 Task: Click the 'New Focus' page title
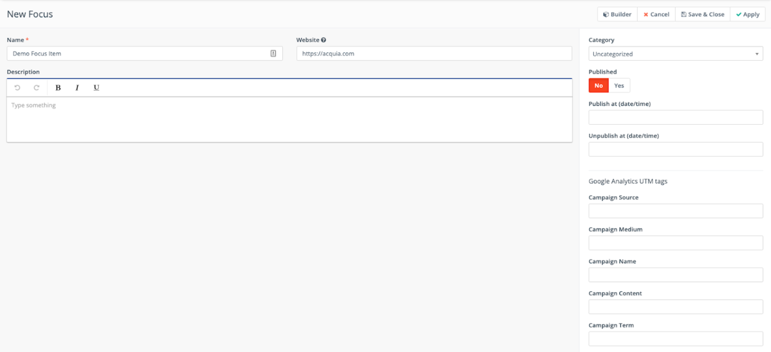[x=30, y=14]
